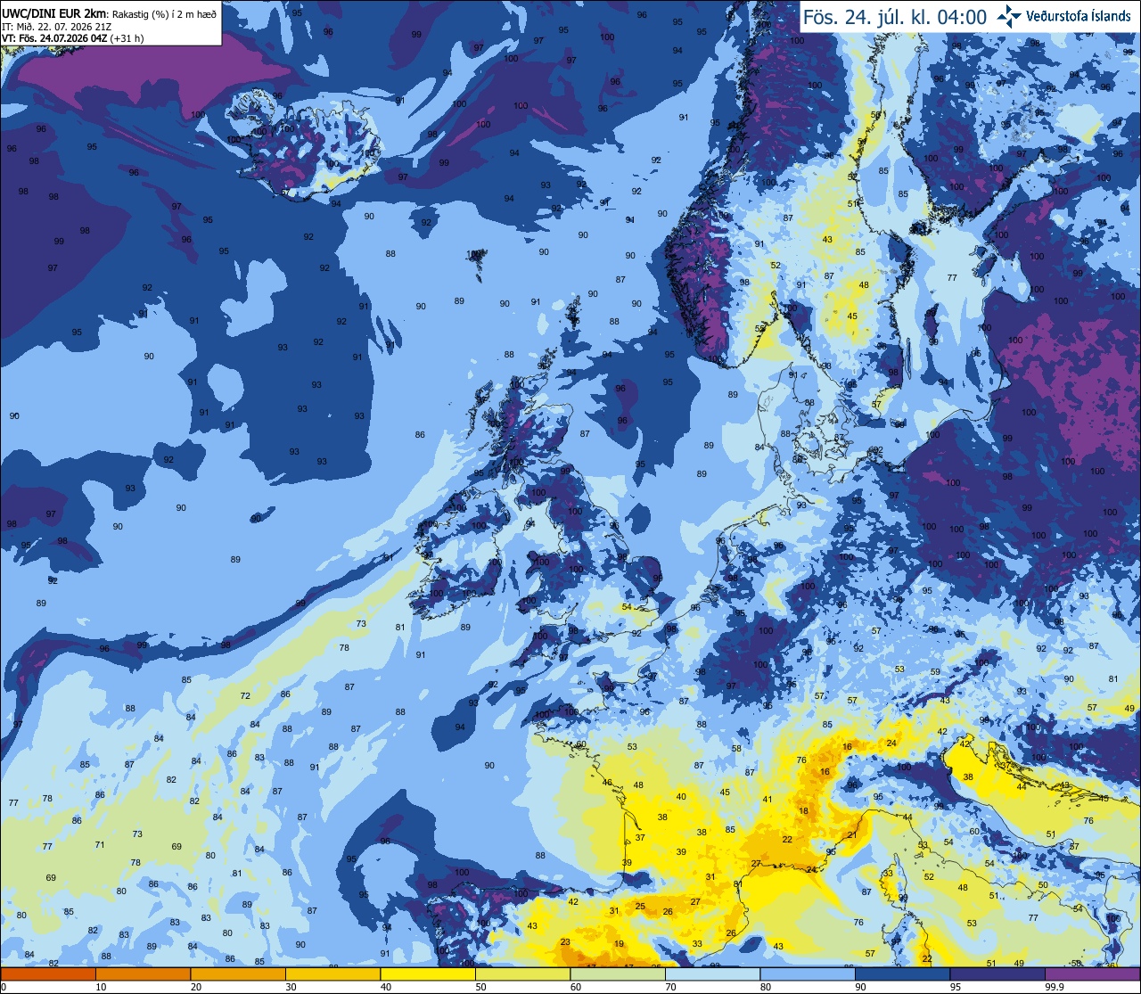Click the 50–60 yellow-green legend swatch
Screen dimensions: 1141x994
tap(522, 973)
